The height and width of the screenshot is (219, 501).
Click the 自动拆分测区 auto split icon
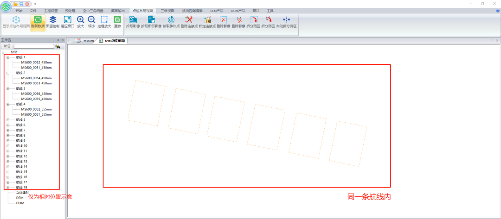[286, 21]
